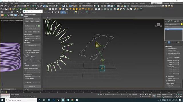Click the timeline frame slider handle
The image size is (183, 102).
tap(8, 89)
